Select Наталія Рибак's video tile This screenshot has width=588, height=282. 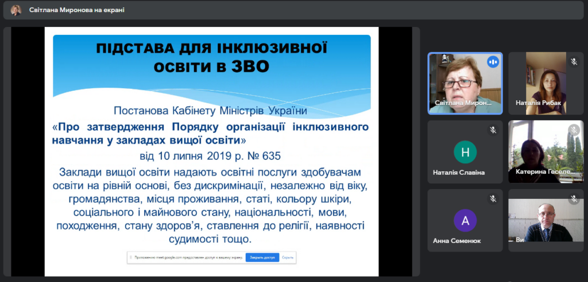[546, 83]
